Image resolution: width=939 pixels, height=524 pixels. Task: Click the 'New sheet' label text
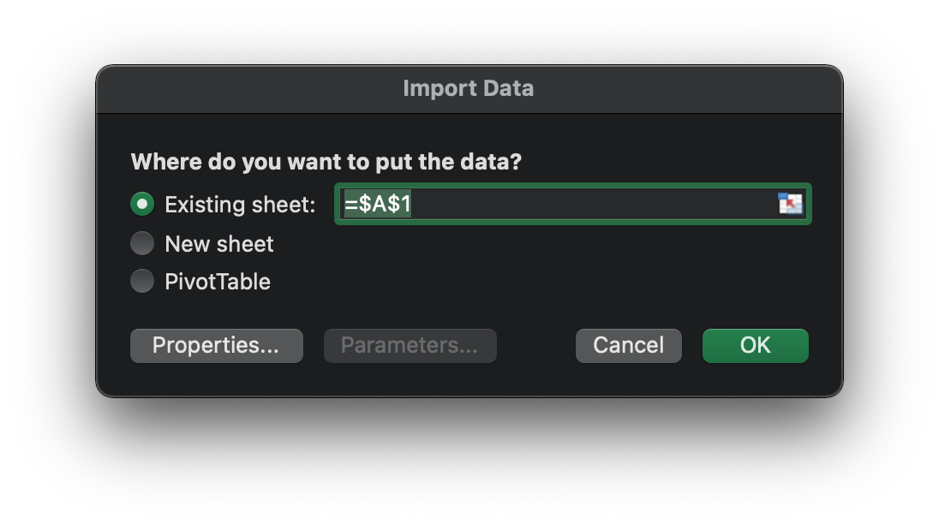(219, 244)
